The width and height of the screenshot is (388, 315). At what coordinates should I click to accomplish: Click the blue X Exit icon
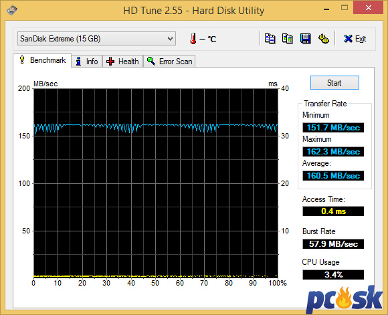pyautogui.click(x=348, y=39)
